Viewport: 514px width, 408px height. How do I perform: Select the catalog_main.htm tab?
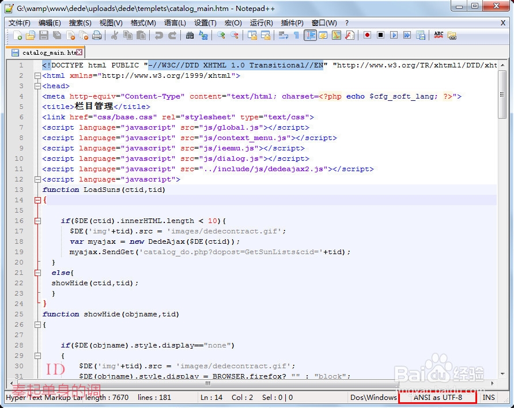(47, 52)
